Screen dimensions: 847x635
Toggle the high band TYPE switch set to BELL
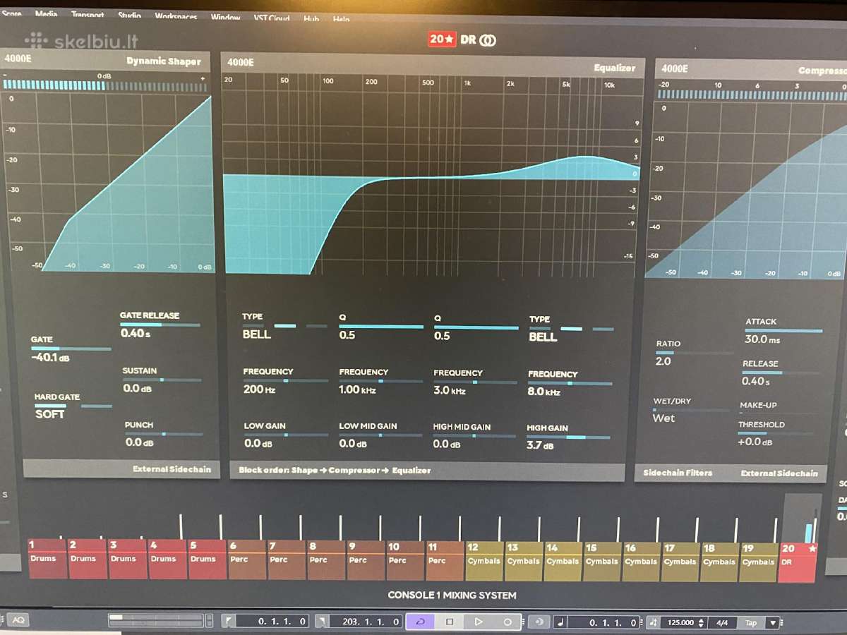click(x=571, y=329)
